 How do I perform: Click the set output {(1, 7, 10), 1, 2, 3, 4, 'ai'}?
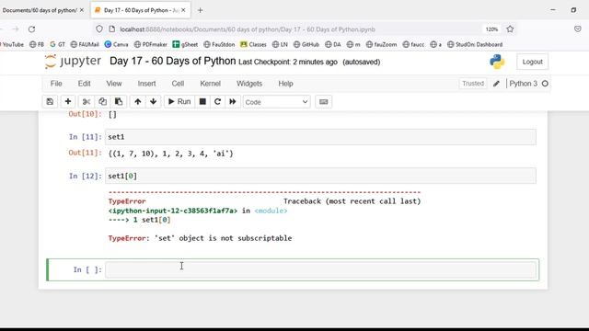click(x=170, y=154)
